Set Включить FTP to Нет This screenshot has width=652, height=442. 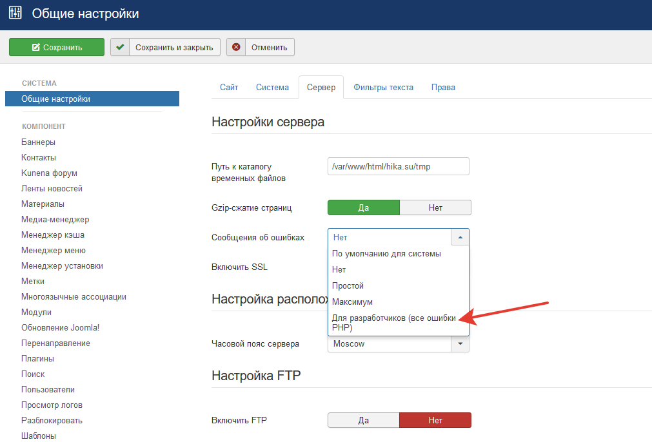(x=435, y=420)
